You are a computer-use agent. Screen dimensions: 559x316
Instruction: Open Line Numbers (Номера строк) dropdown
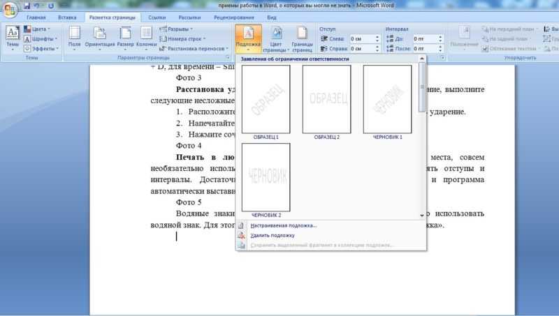[182, 39]
